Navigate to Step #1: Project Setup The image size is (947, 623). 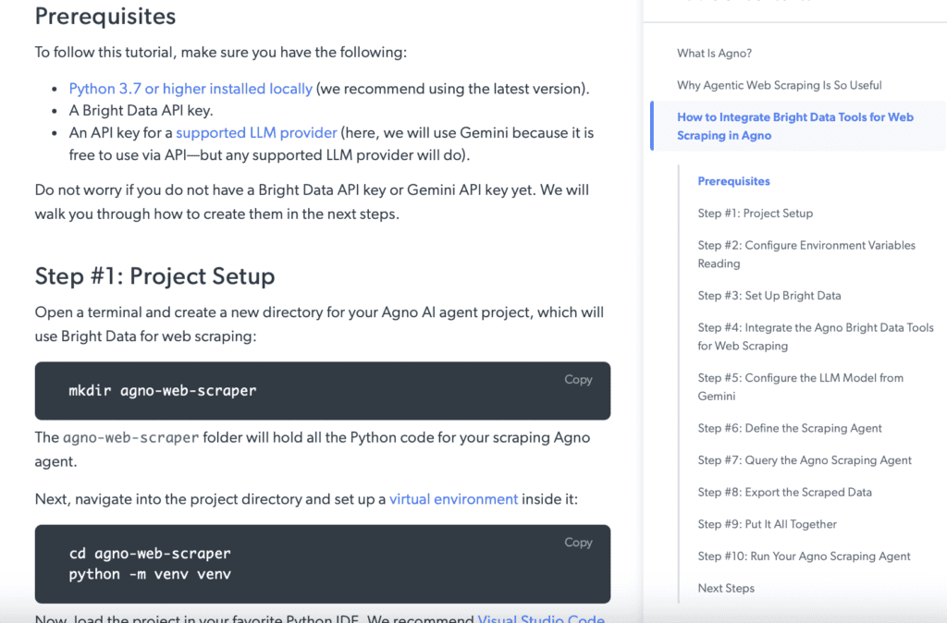point(755,214)
